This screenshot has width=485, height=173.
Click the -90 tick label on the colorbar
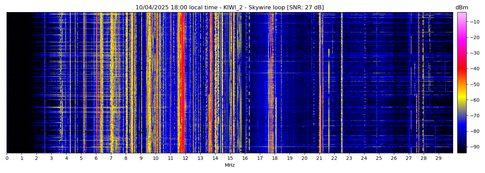[474, 147]
